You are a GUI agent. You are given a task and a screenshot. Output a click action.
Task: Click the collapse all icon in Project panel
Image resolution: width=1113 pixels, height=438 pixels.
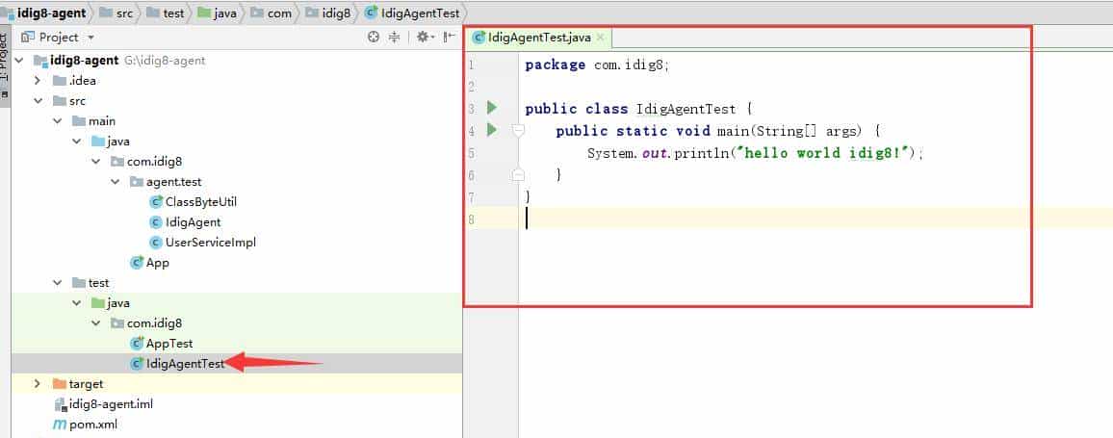394,38
